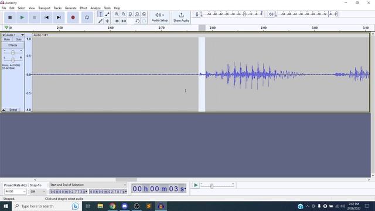Open the Edit menu

pos(12,8)
